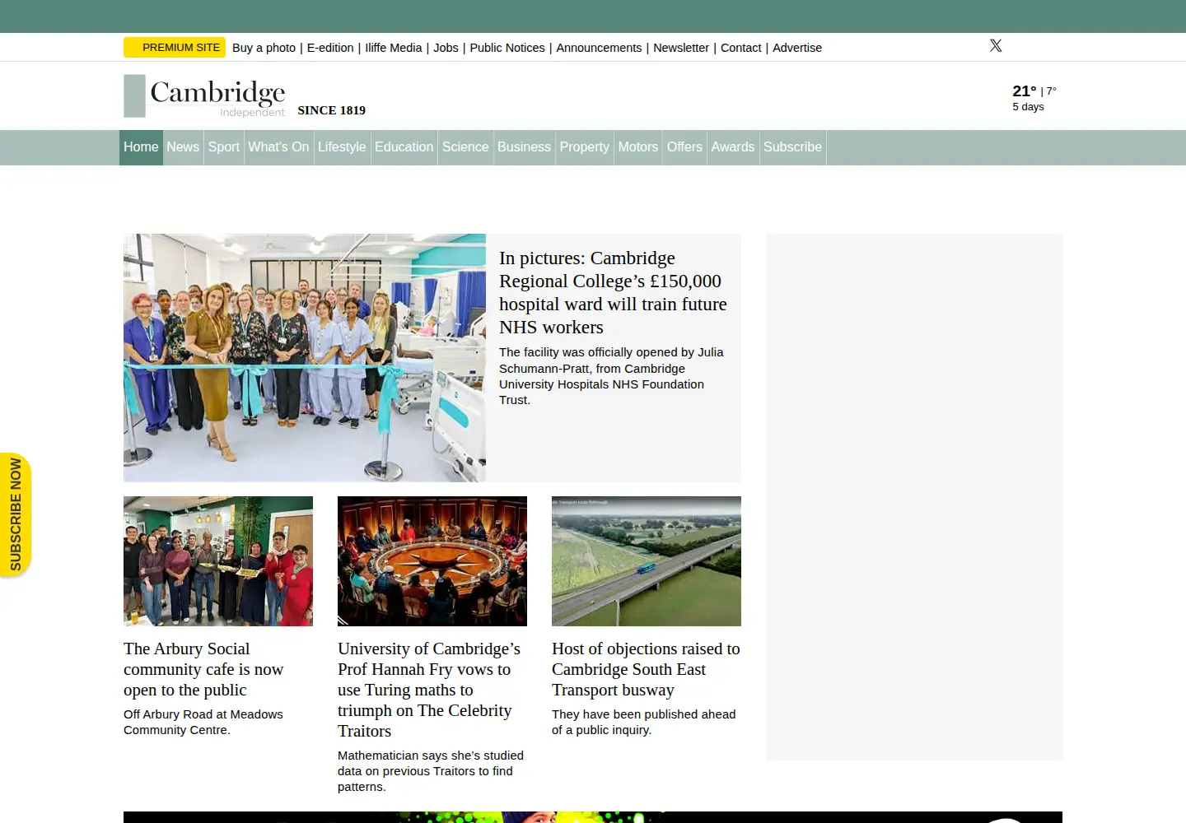1186x823 pixels.
Task: Open the Education menu item
Action: (x=404, y=147)
